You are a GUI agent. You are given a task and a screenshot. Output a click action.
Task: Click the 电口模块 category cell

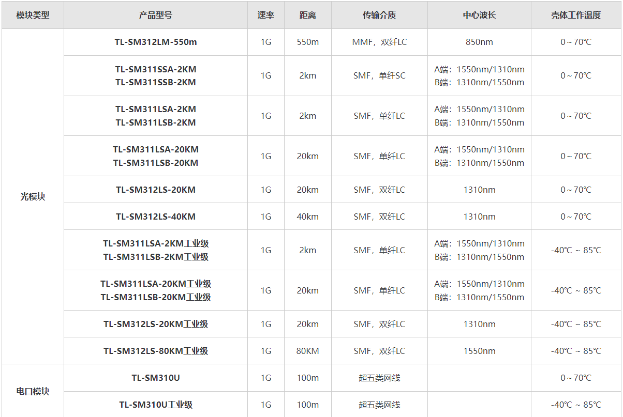coord(33,391)
